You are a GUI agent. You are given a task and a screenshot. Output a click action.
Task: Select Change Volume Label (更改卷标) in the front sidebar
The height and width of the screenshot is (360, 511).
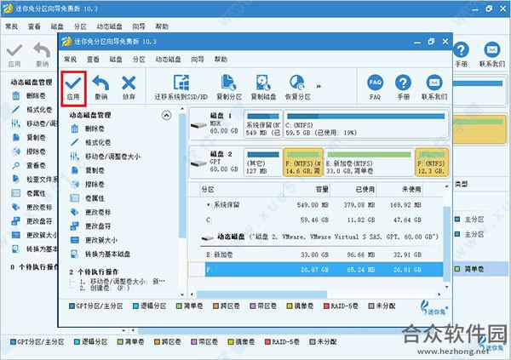[x=90, y=212]
